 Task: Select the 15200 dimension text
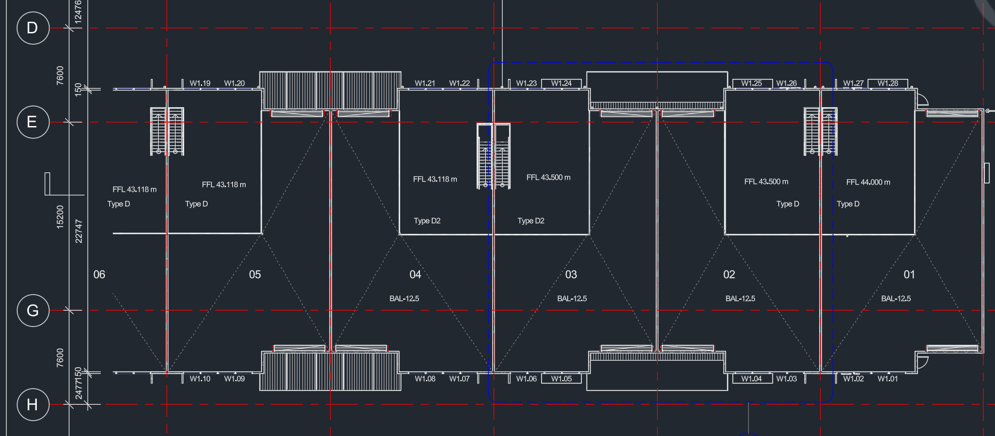tap(60, 216)
